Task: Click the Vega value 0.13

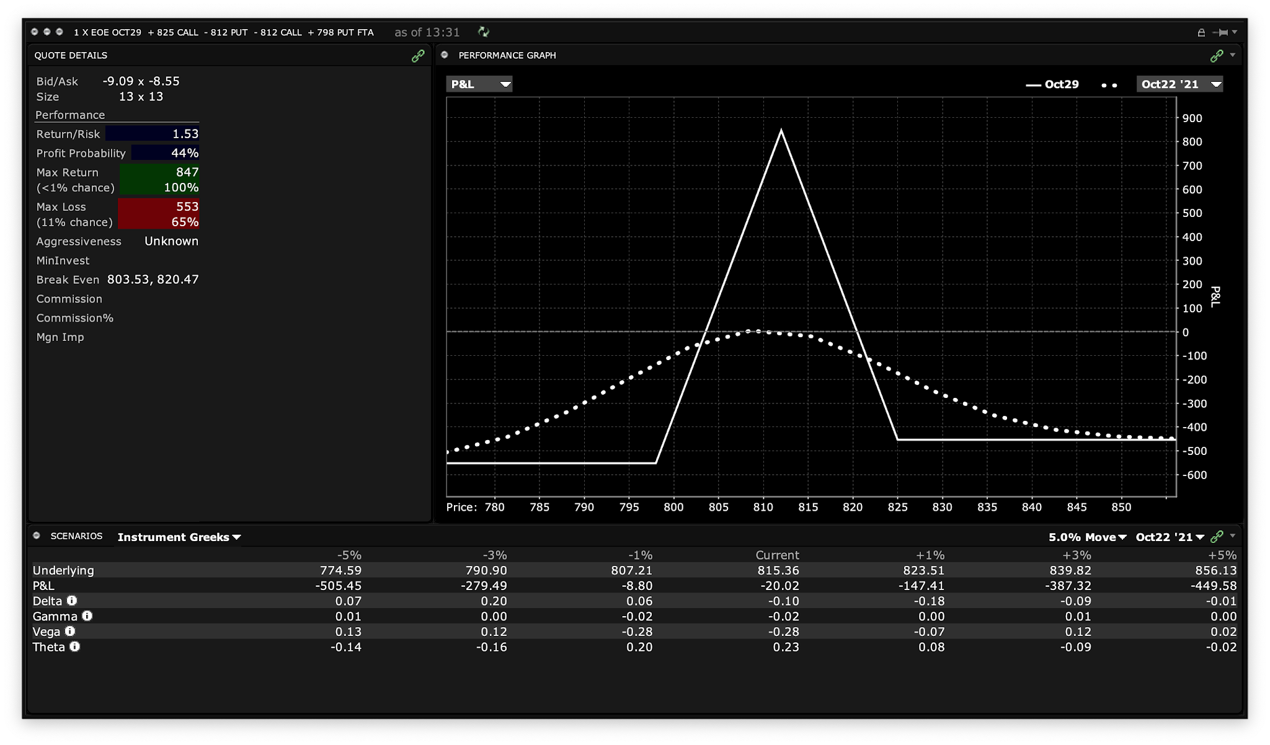Action: 349,632
